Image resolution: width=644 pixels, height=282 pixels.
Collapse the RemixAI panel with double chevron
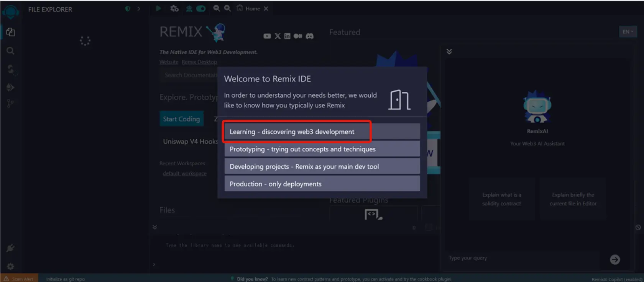[449, 51]
